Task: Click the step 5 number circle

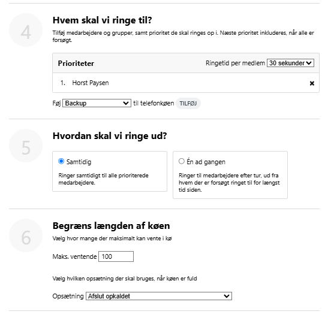Action: tap(26, 146)
